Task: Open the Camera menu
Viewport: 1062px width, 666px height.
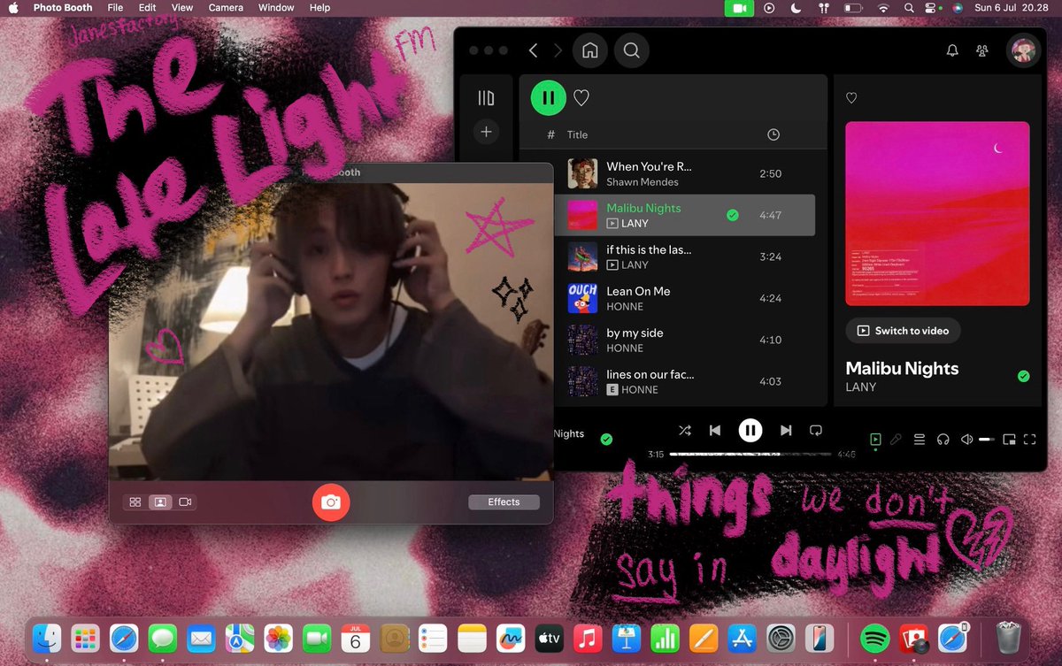Action: 226,8
